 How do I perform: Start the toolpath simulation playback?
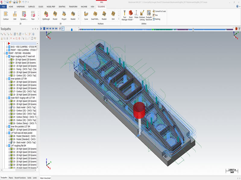41,28
